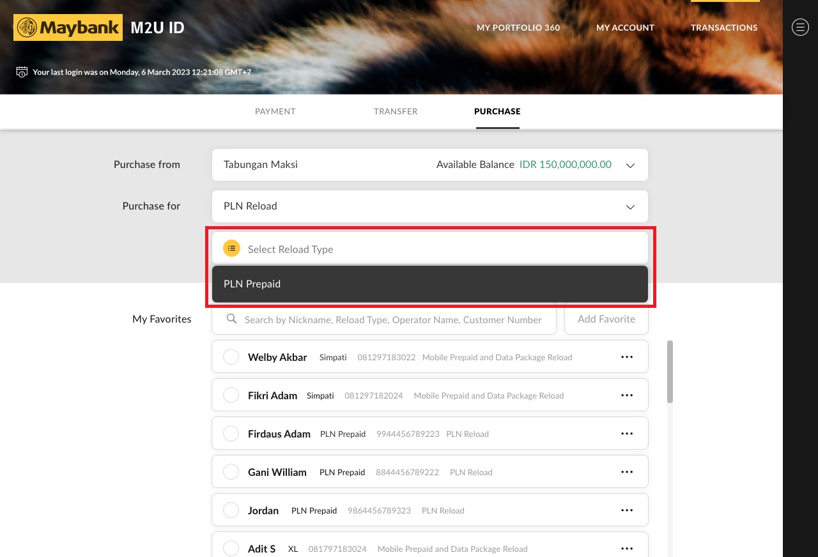
Task: Click the last login calendar icon
Action: [22, 72]
